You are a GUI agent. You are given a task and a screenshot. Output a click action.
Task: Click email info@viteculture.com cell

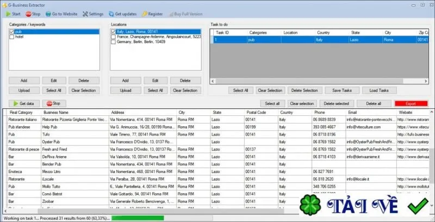[x=371, y=127]
